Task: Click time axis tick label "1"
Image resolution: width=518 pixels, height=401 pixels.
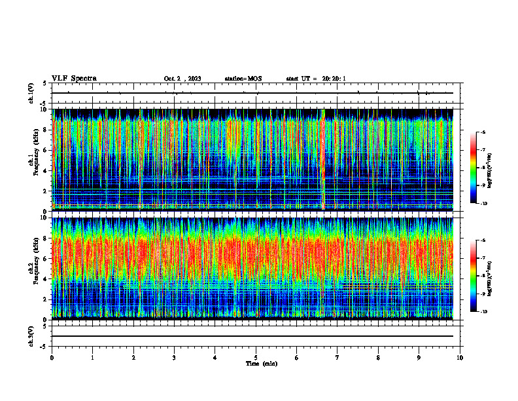Action: pos(92,358)
